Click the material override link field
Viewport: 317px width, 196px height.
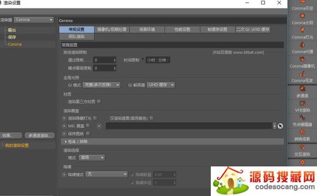click(x=189, y=126)
